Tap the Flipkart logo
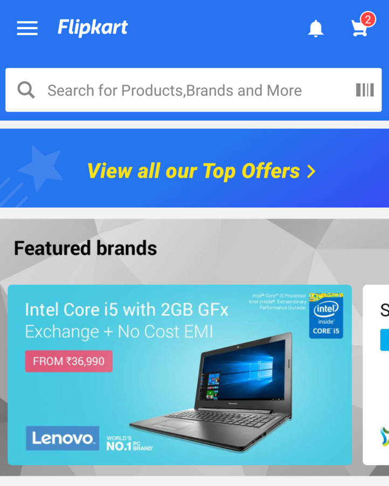This screenshot has width=389, height=486. (x=93, y=28)
